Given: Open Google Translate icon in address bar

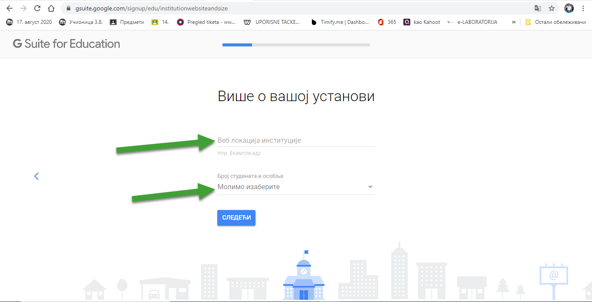Looking at the screenshot, I should (x=538, y=8).
